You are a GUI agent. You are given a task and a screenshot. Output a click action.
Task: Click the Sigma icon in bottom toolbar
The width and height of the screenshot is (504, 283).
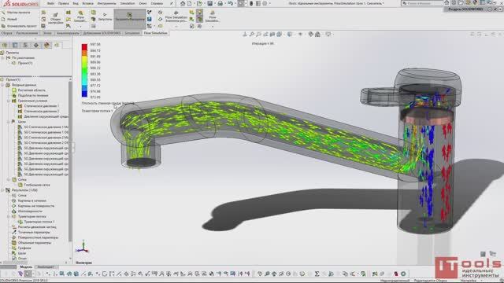click(x=317, y=274)
